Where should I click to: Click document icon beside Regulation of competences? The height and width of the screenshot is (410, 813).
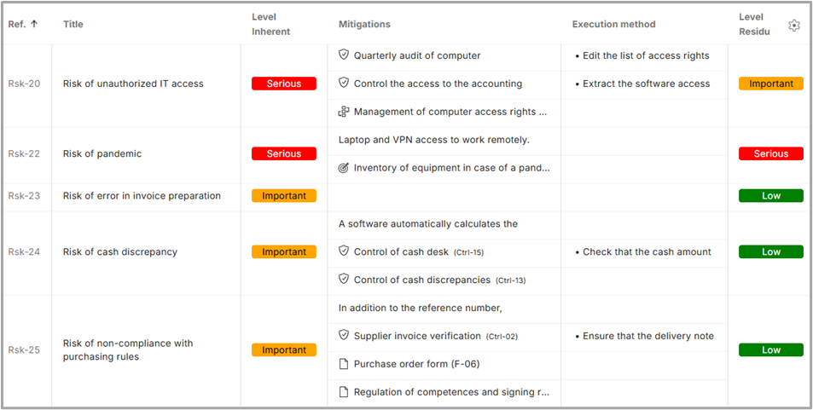(x=344, y=392)
